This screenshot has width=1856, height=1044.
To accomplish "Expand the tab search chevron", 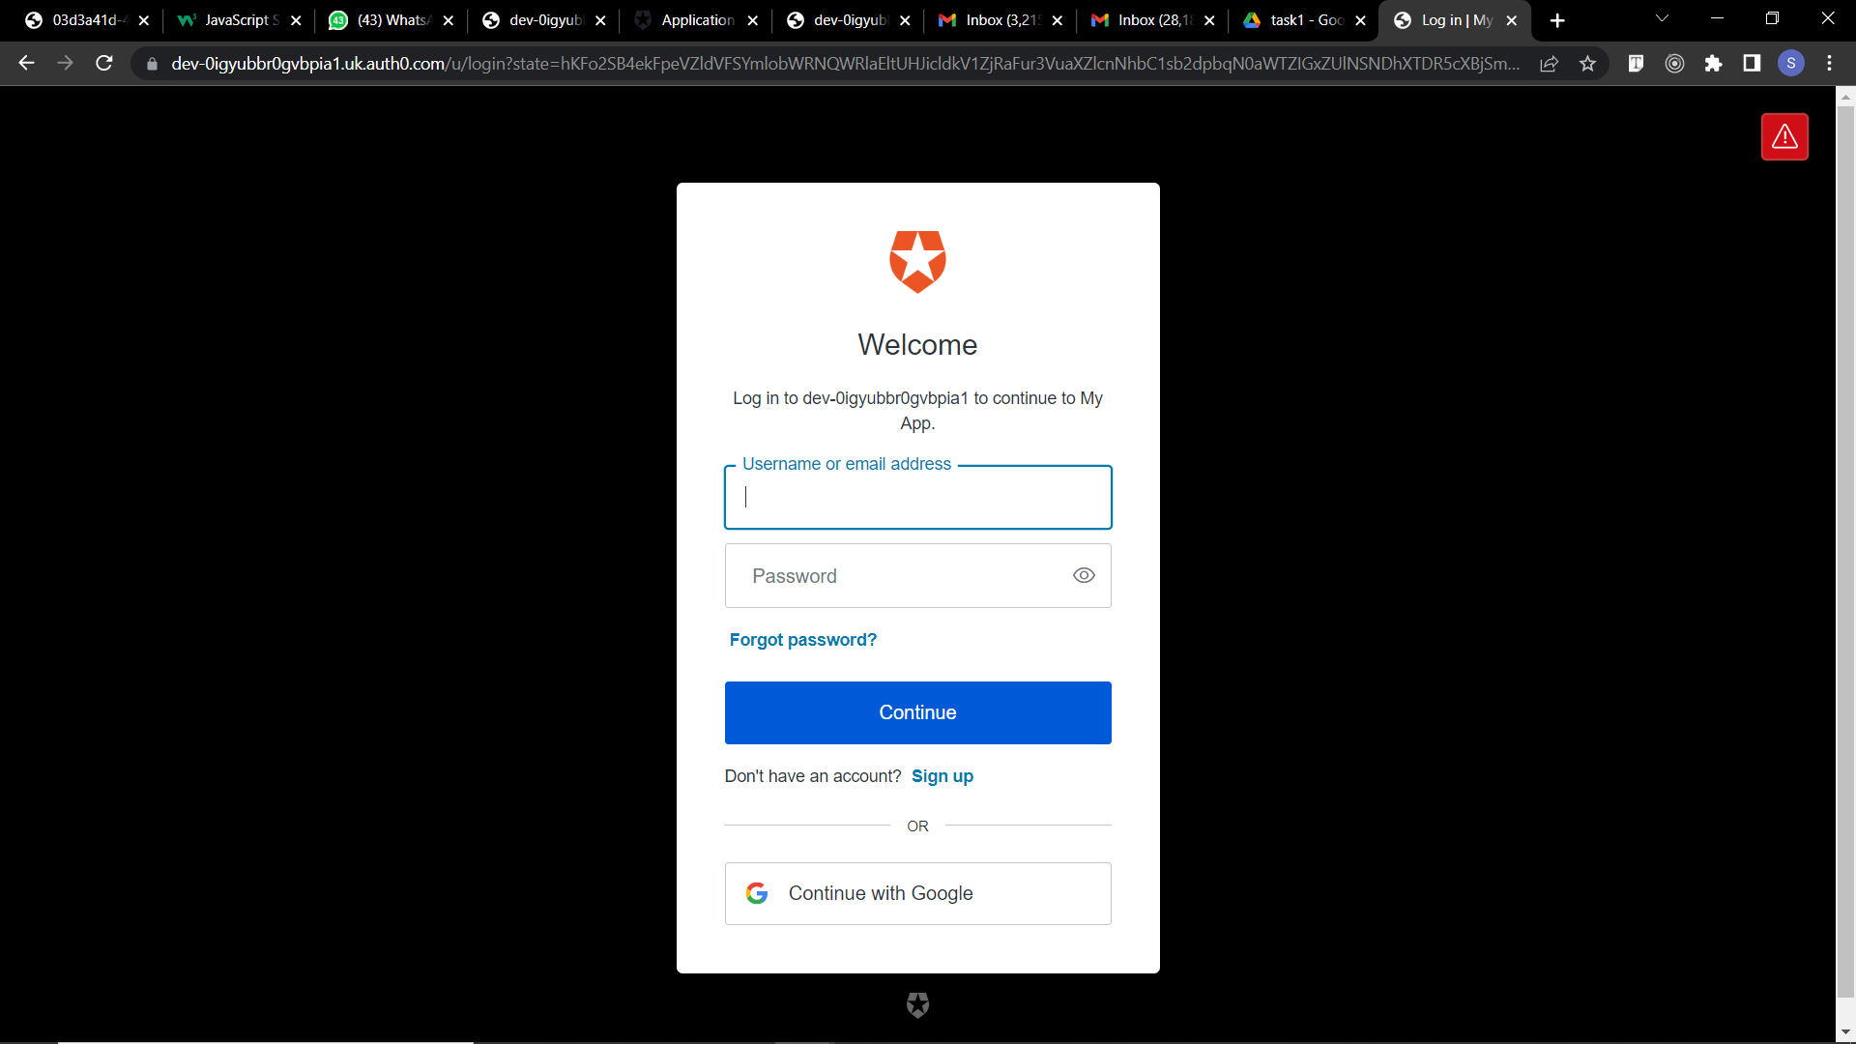I will (1662, 19).
